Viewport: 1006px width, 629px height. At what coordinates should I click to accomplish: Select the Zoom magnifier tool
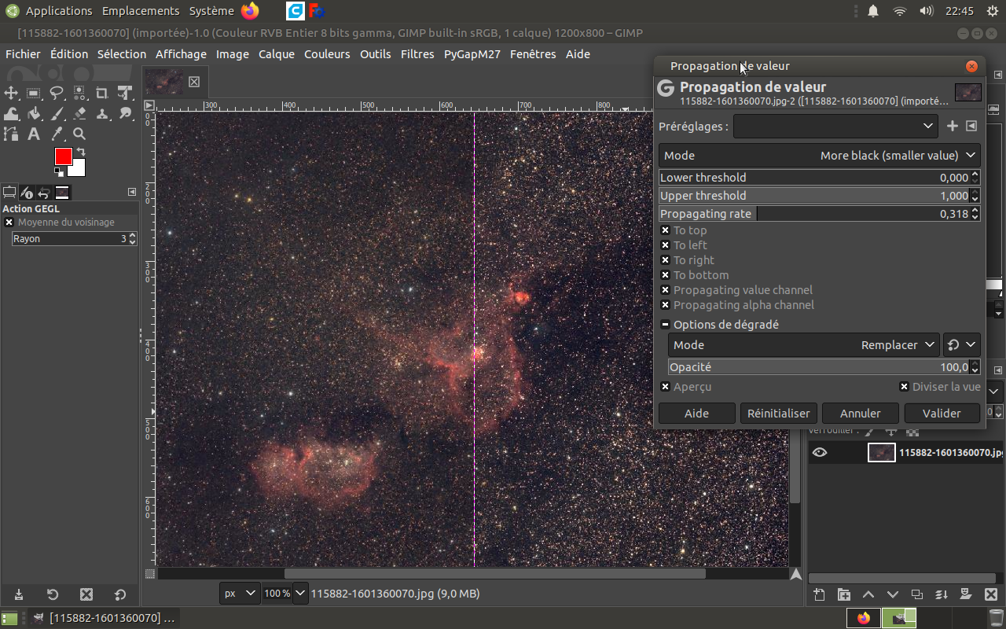(x=79, y=134)
